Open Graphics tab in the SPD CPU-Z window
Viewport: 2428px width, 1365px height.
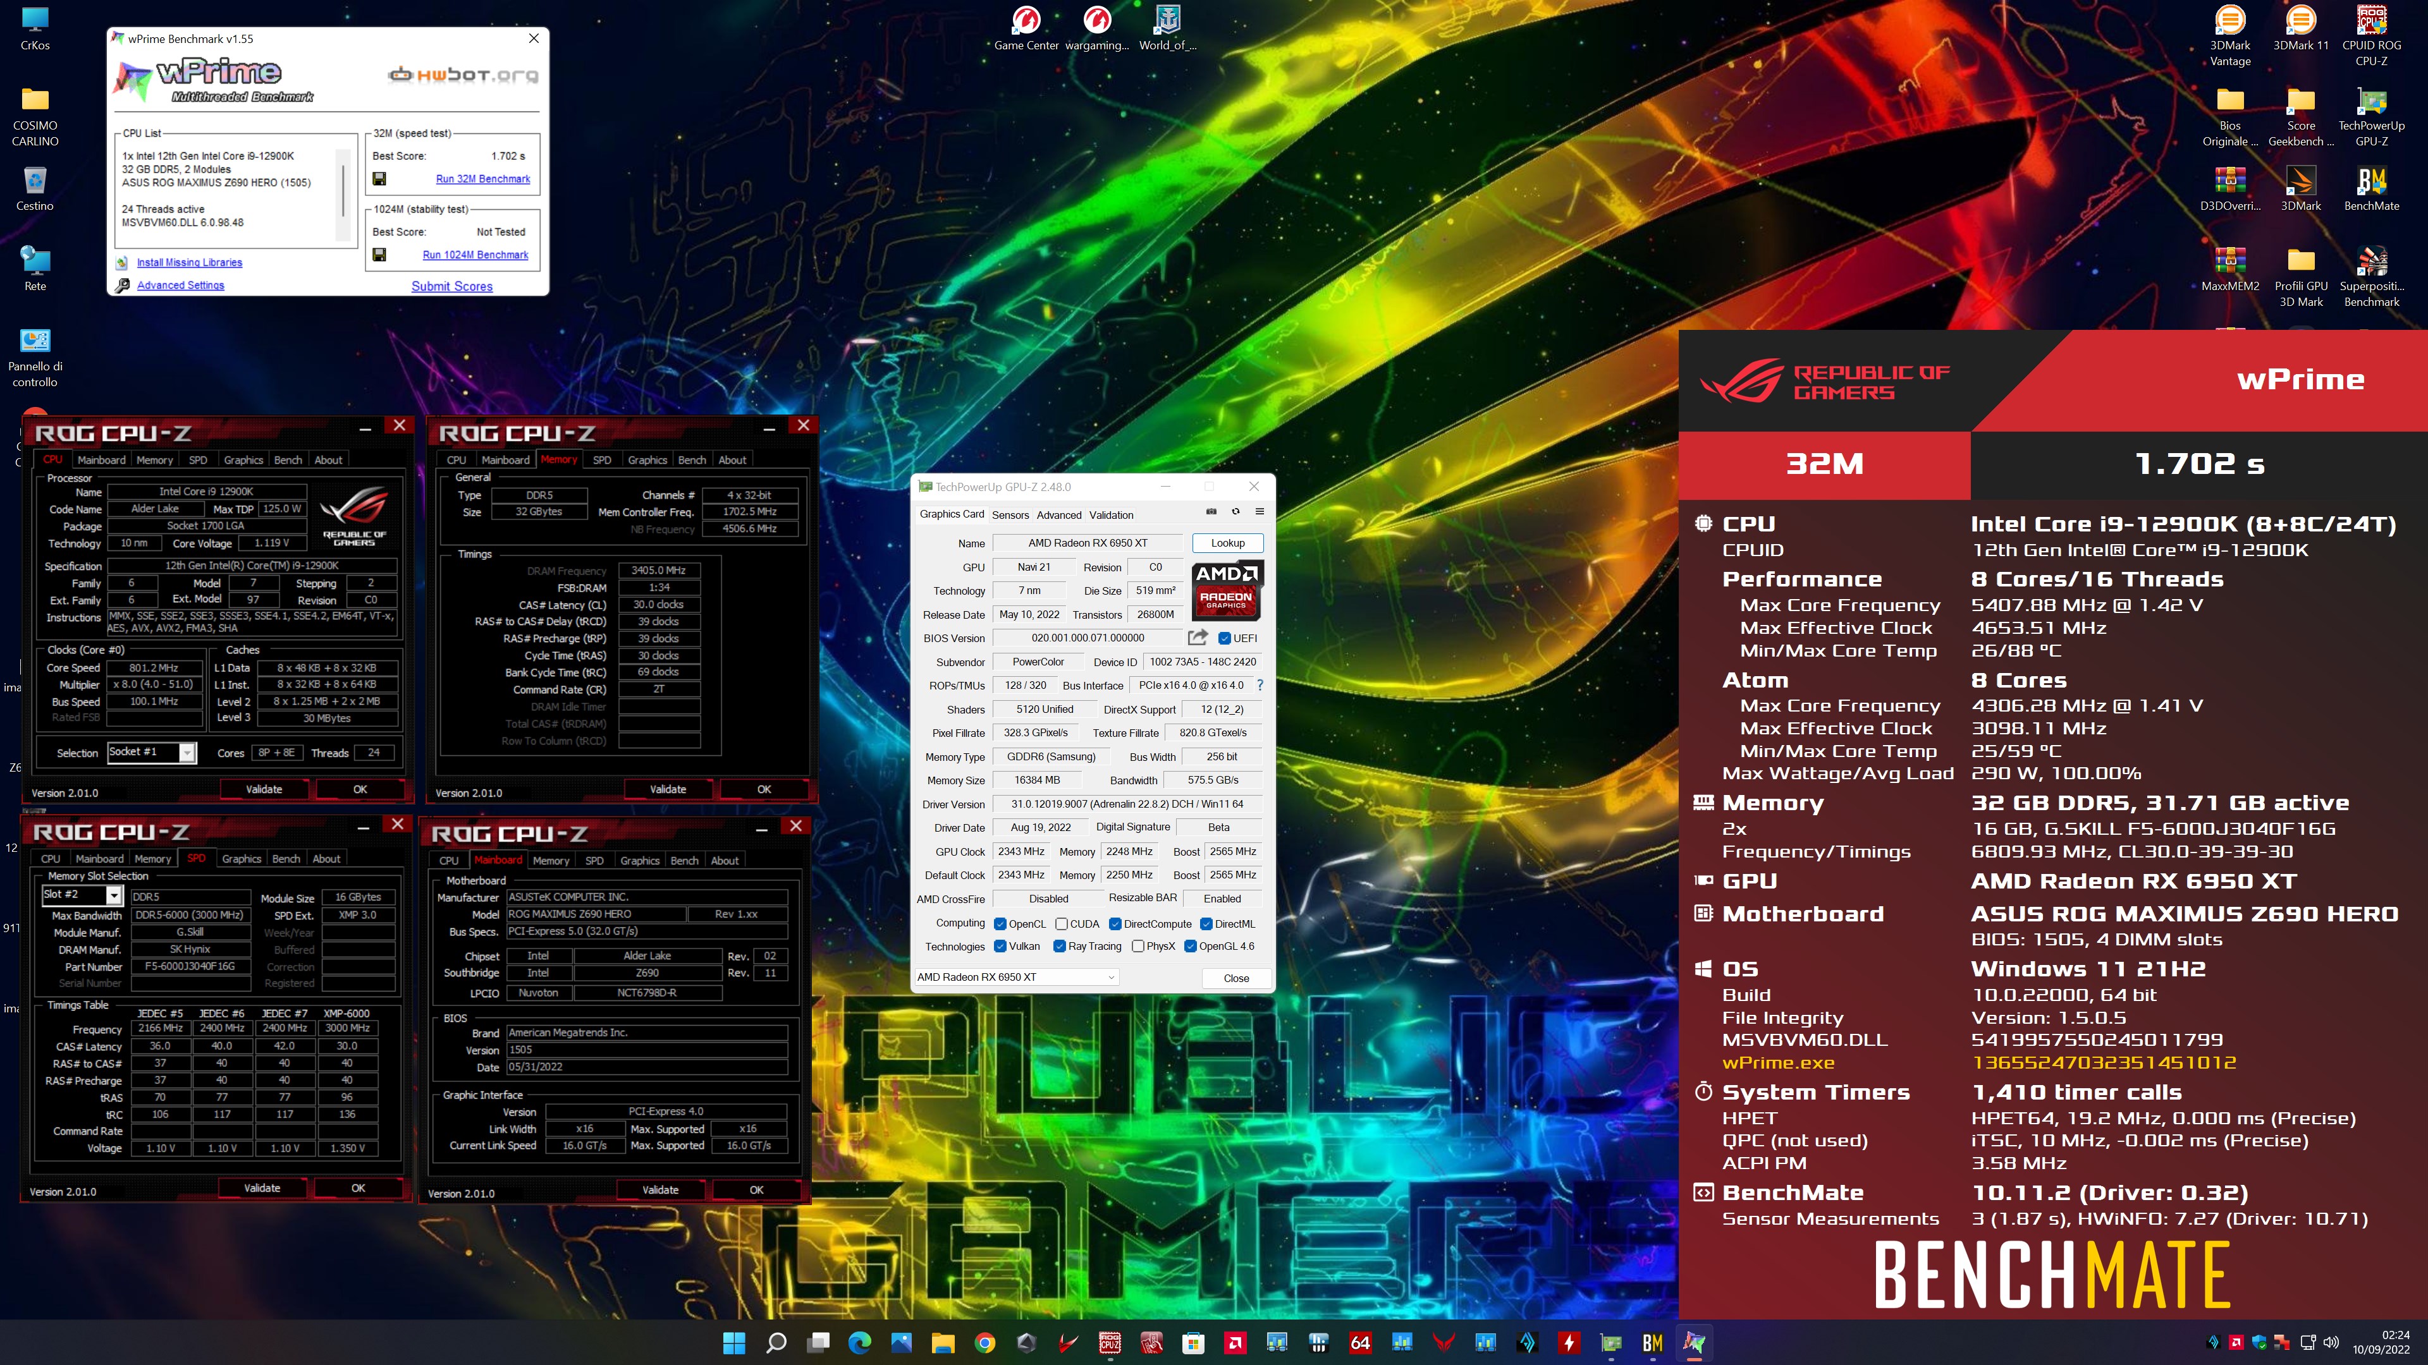(x=242, y=858)
